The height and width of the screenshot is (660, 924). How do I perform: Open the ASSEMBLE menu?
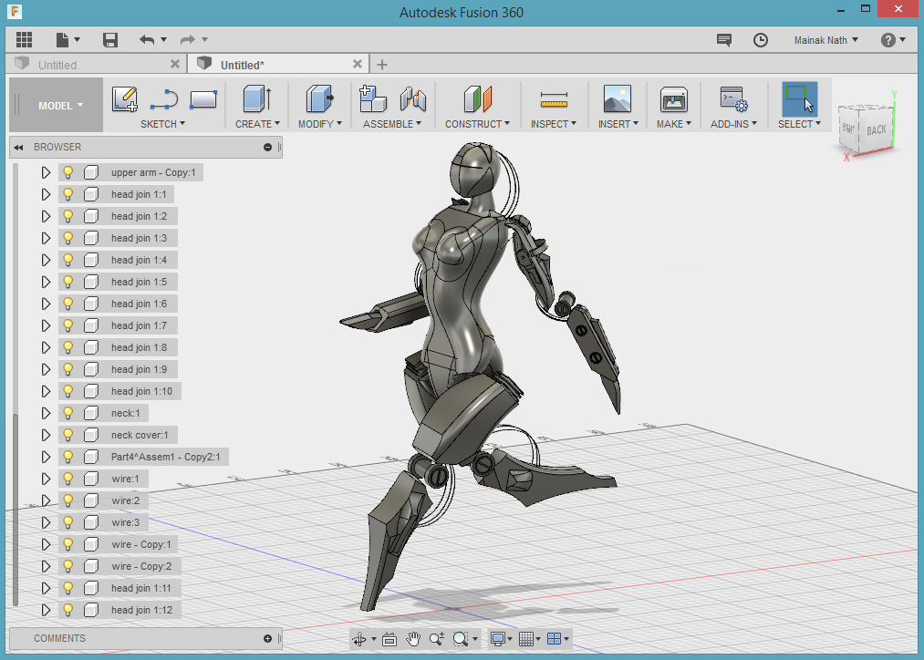point(392,124)
